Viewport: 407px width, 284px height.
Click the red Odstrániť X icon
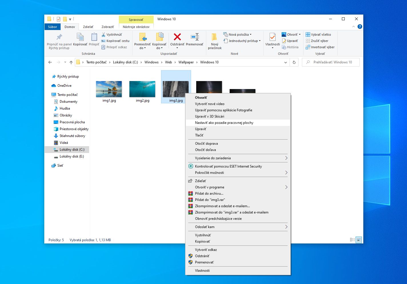pyautogui.click(x=177, y=37)
